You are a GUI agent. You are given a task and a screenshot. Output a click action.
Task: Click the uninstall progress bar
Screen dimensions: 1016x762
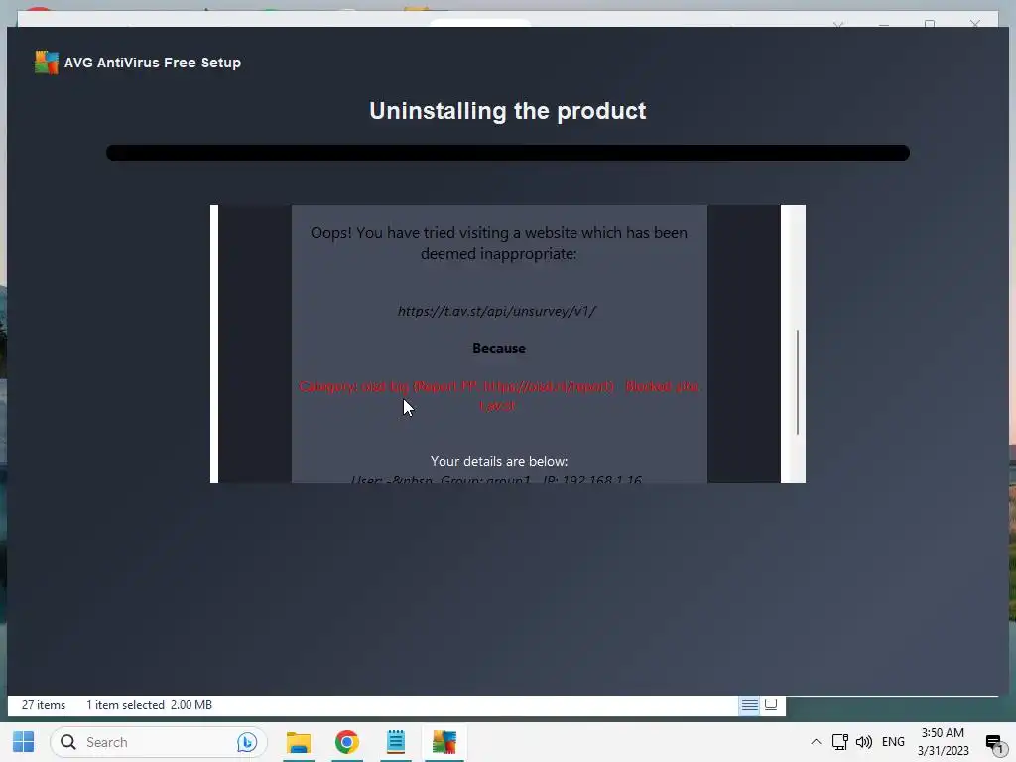[x=507, y=152]
